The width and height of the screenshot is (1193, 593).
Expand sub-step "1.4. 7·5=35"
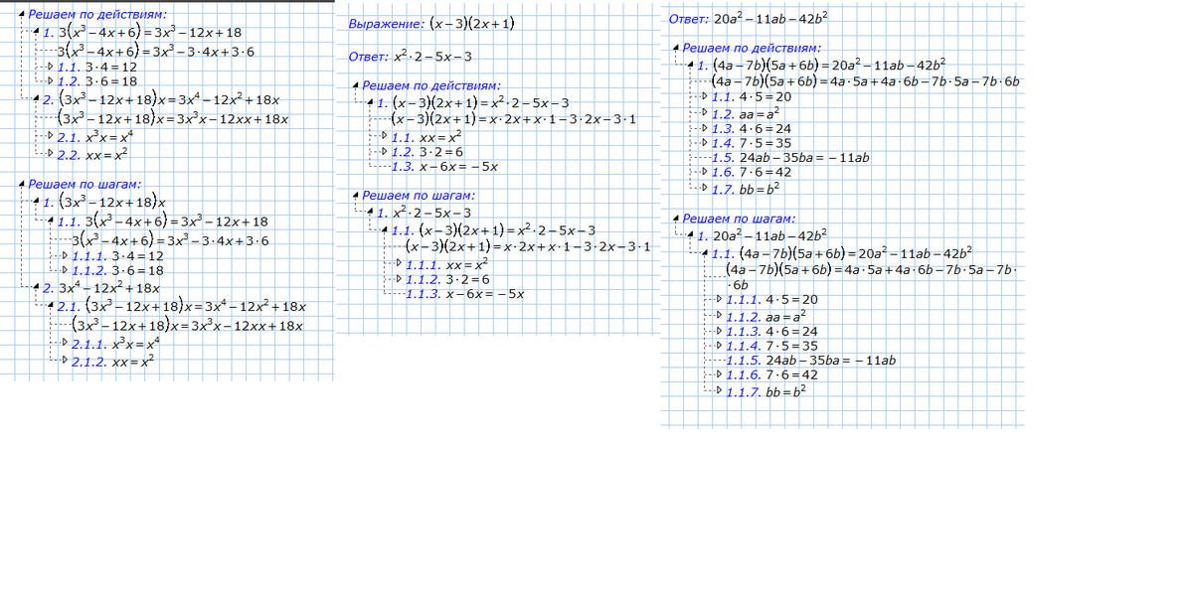[x=706, y=144]
